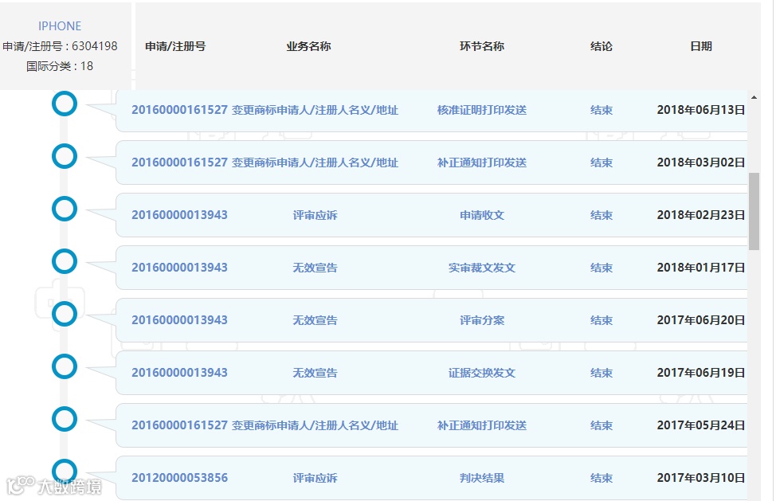
Task: Click 无效宣告 in the 2017年06月20日 row
Action: pyautogui.click(x=315, y=320)
